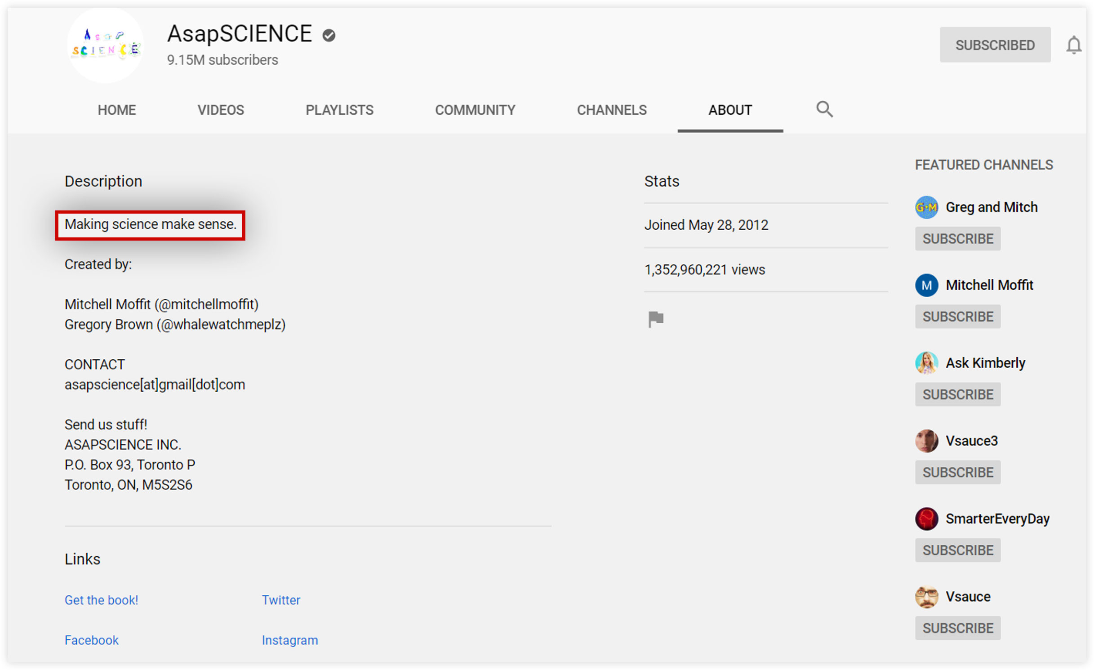The width and height of the screenshot is (1094, 670).
Task: Open the Facebook link
Action: click(x=91, y=640)
